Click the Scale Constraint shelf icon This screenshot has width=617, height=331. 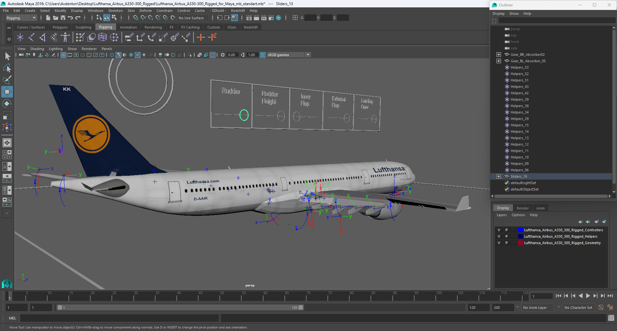pyautogui.click(x=163, y=38)
